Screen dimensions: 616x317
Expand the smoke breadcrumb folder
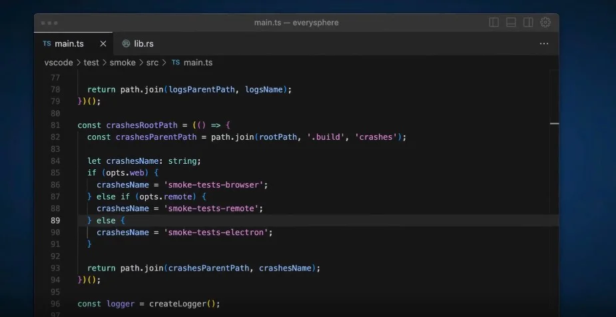pos(123,63)
